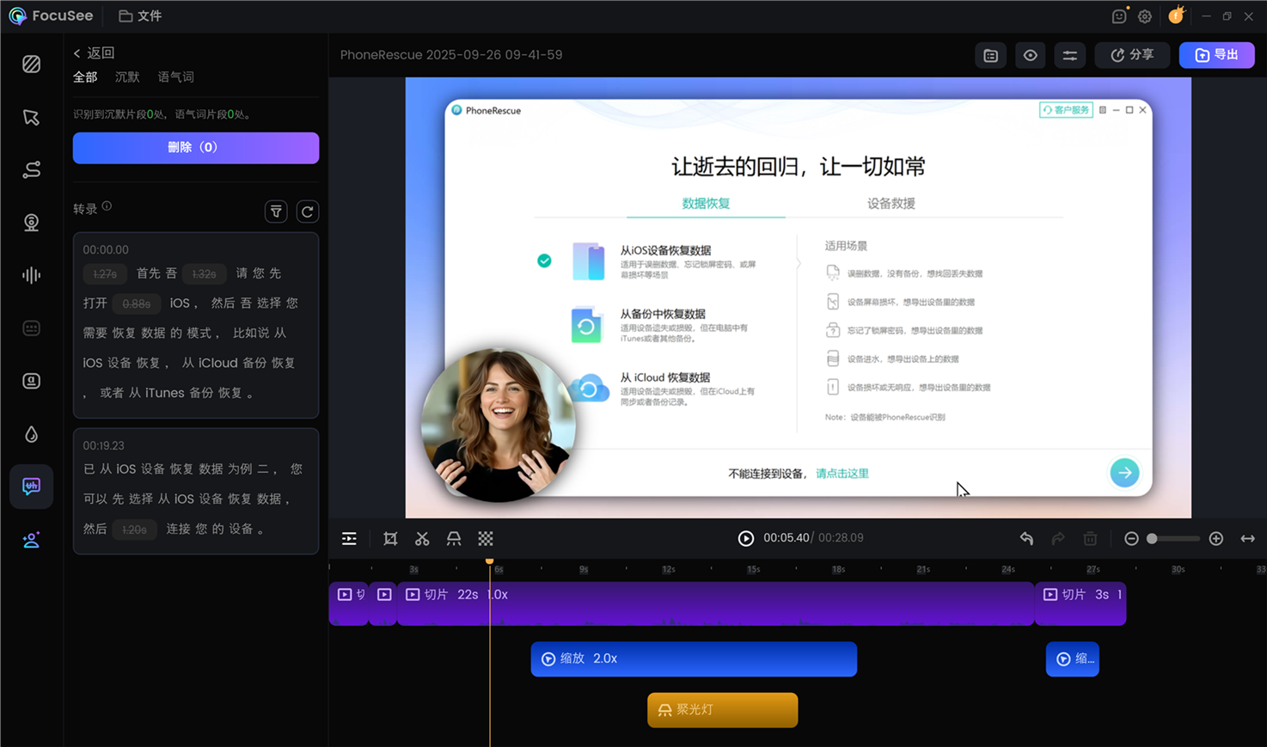Open the avatar panel at sidebar bottom
This screenshot has height=747, width=1267.
coord(31,540)
